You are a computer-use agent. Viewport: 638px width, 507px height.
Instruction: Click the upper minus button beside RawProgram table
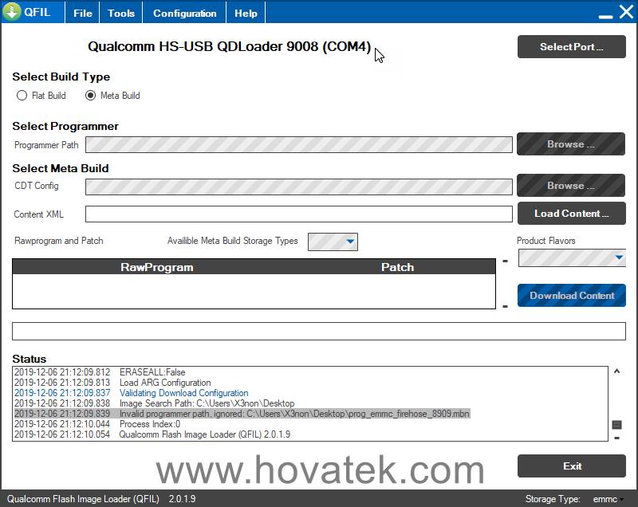click(x=505, y=261)
